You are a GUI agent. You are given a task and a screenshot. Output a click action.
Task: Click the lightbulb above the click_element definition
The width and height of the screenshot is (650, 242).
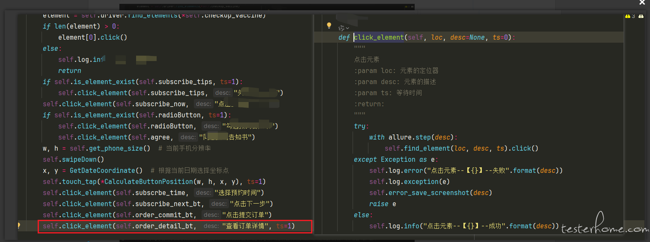click(x=329, y=26)
